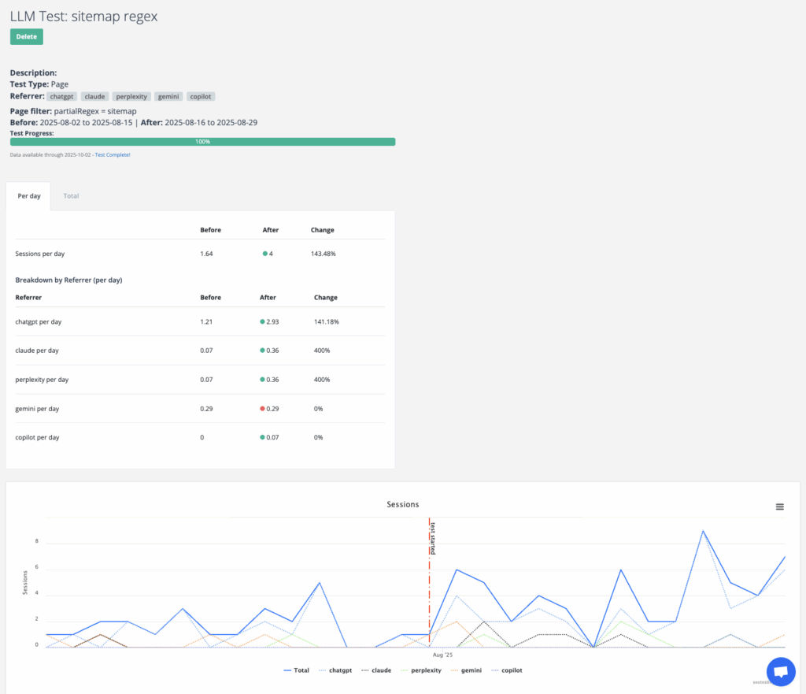Click the 100% test progress bar

coord(202,142)
